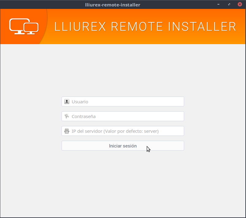Focus the Contraseña password field

click(126, 116)
